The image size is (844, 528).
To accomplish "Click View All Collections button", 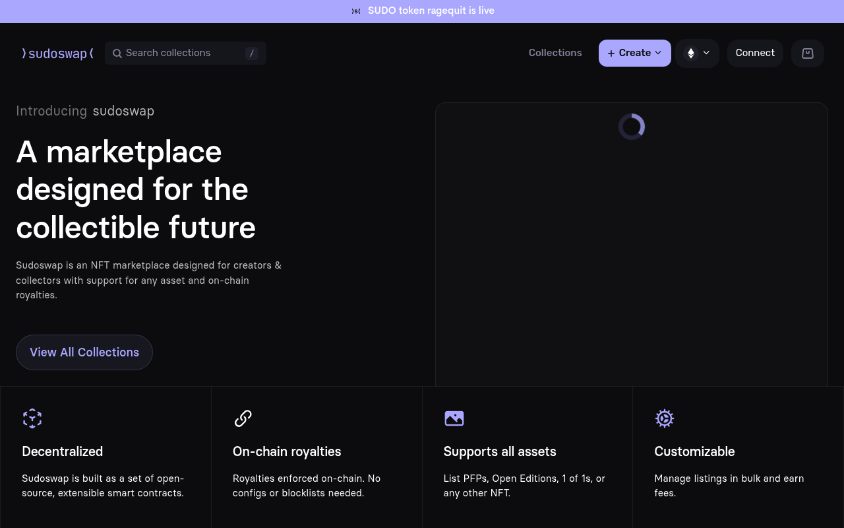I will coord(84,352).
